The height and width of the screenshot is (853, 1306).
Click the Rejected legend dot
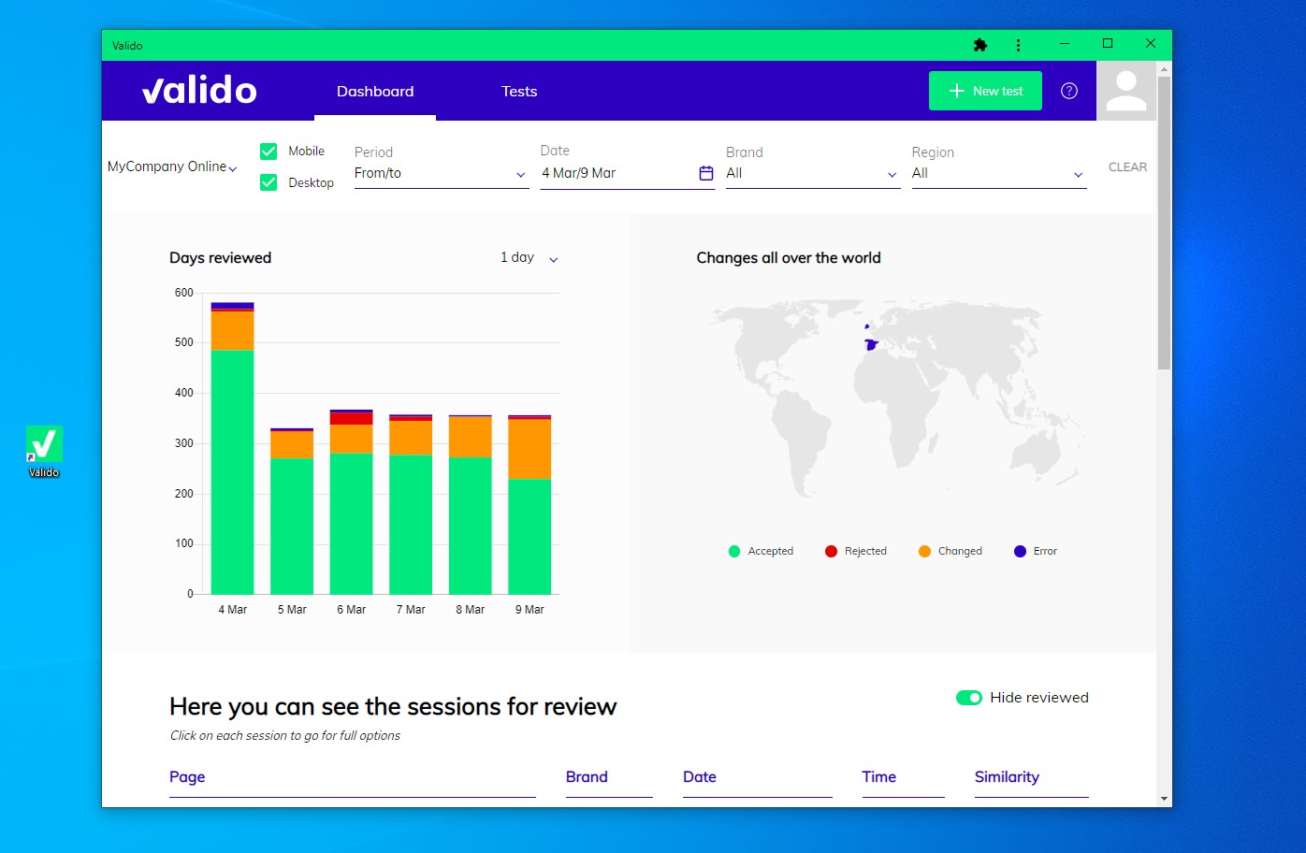coord(831,551)
